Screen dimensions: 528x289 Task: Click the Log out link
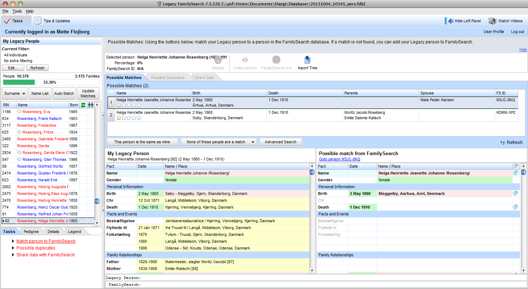(x=518, y=32)
